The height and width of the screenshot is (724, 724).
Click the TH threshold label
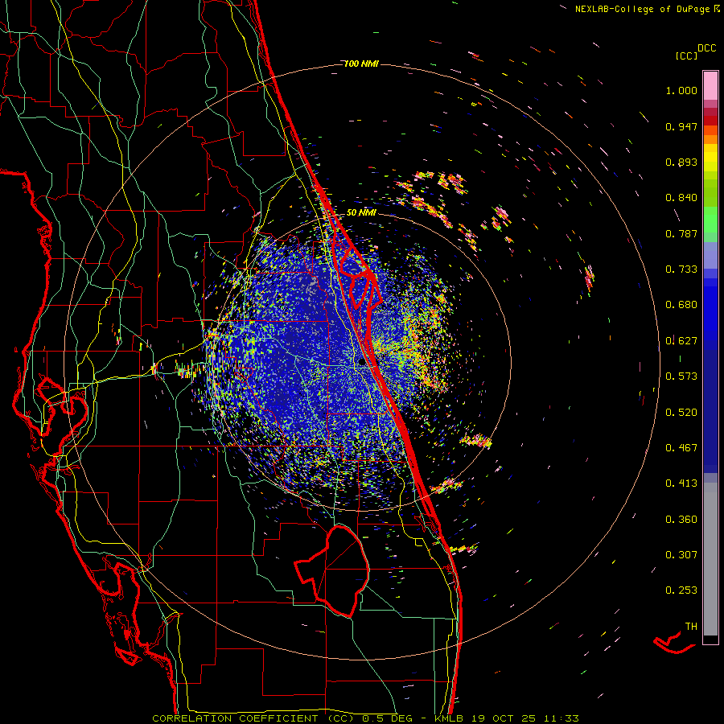pos(691,627)
